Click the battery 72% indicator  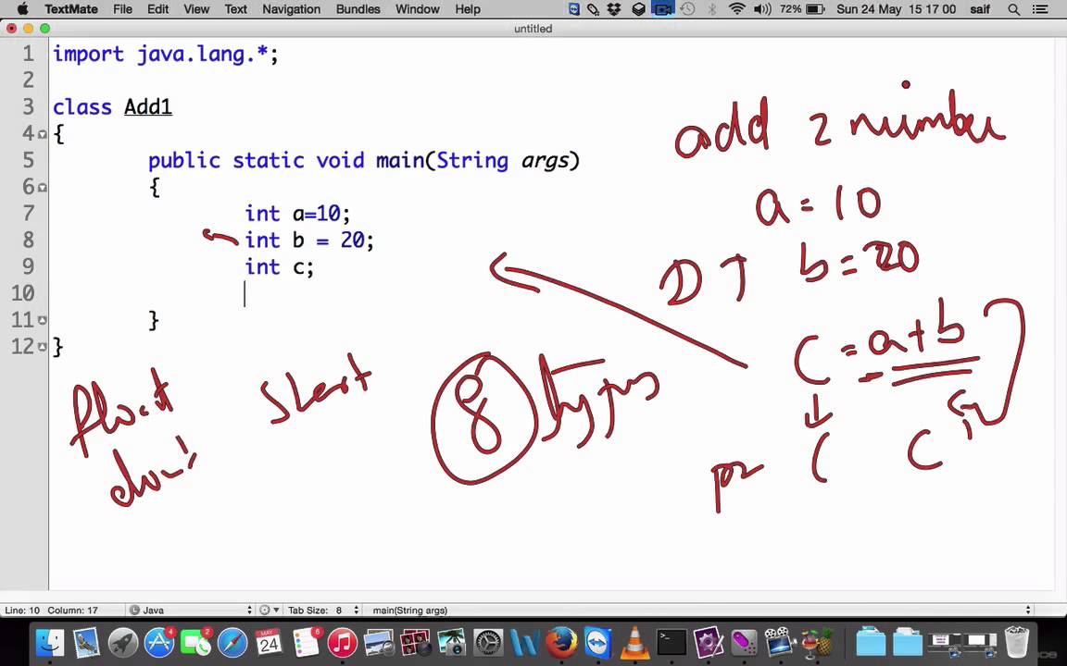(x=802, y=9)
